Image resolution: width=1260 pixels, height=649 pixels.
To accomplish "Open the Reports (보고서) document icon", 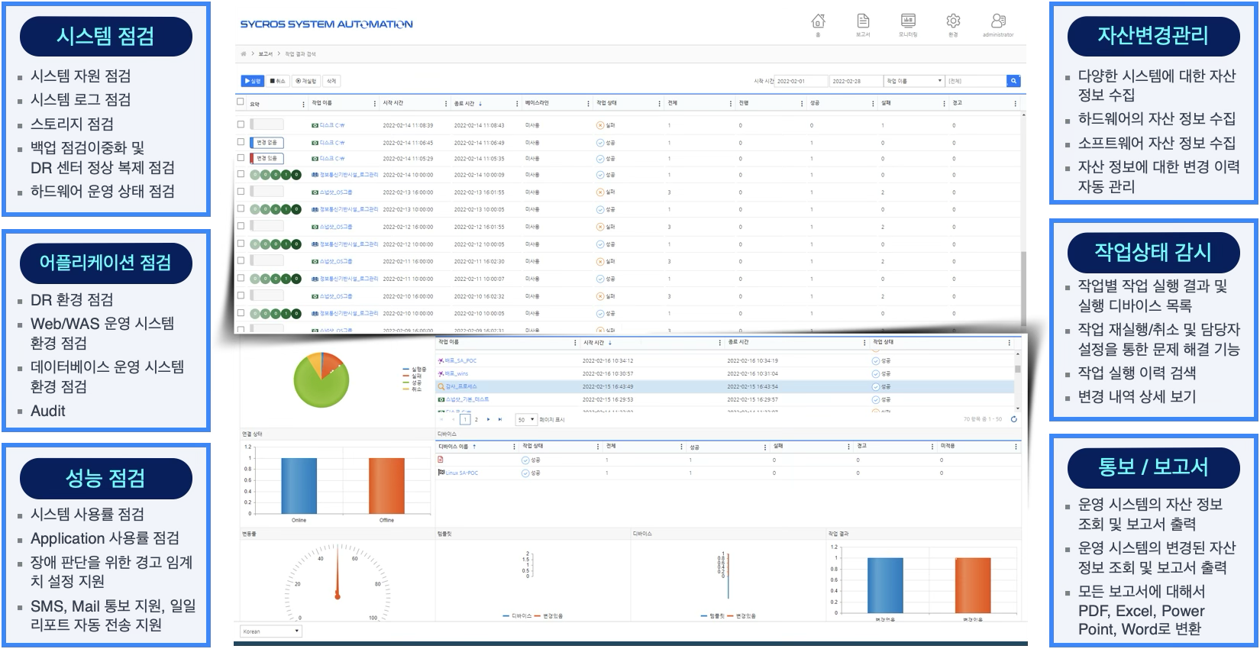I will click(x=863, y=21).
